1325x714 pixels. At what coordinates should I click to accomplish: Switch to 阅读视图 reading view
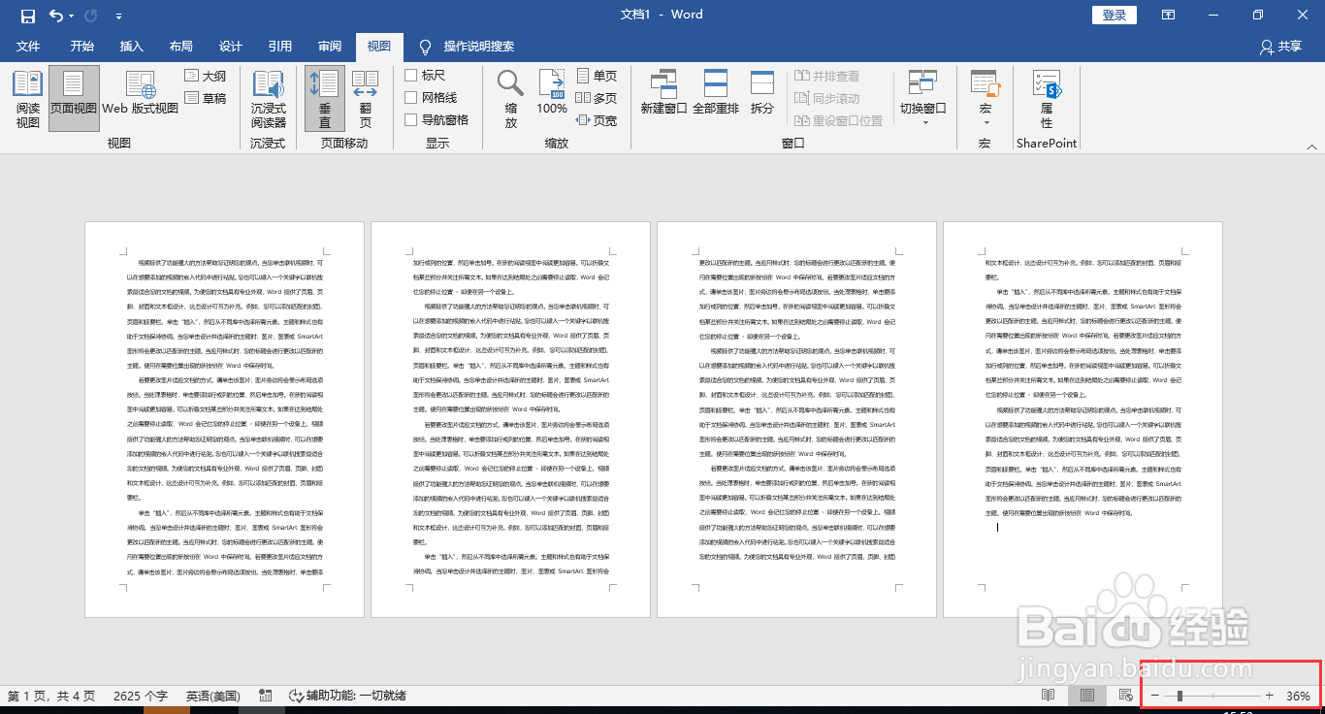pos(27,97)
